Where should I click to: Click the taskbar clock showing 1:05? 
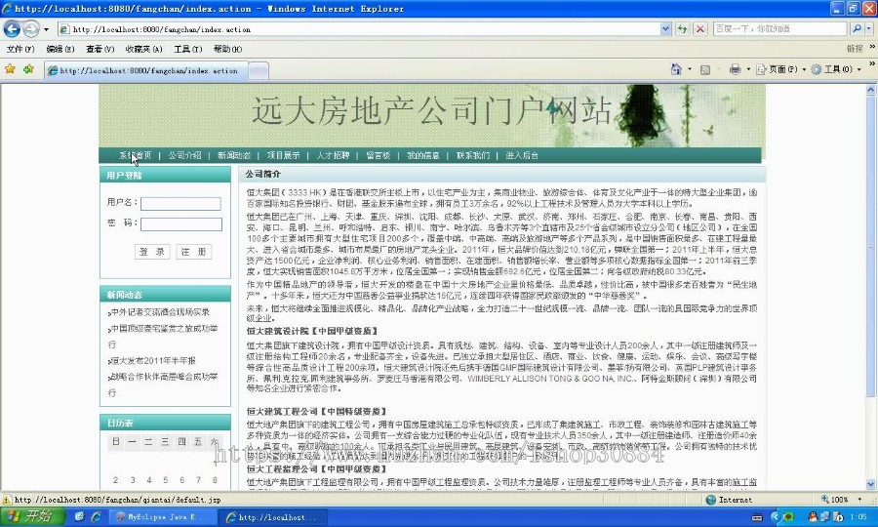tap(858, 517)
